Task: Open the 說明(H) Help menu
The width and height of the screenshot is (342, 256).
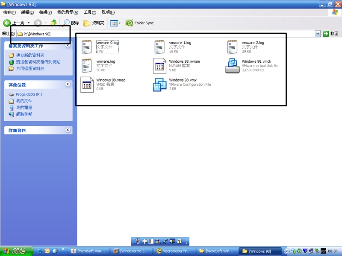Action: click(108, 12)
